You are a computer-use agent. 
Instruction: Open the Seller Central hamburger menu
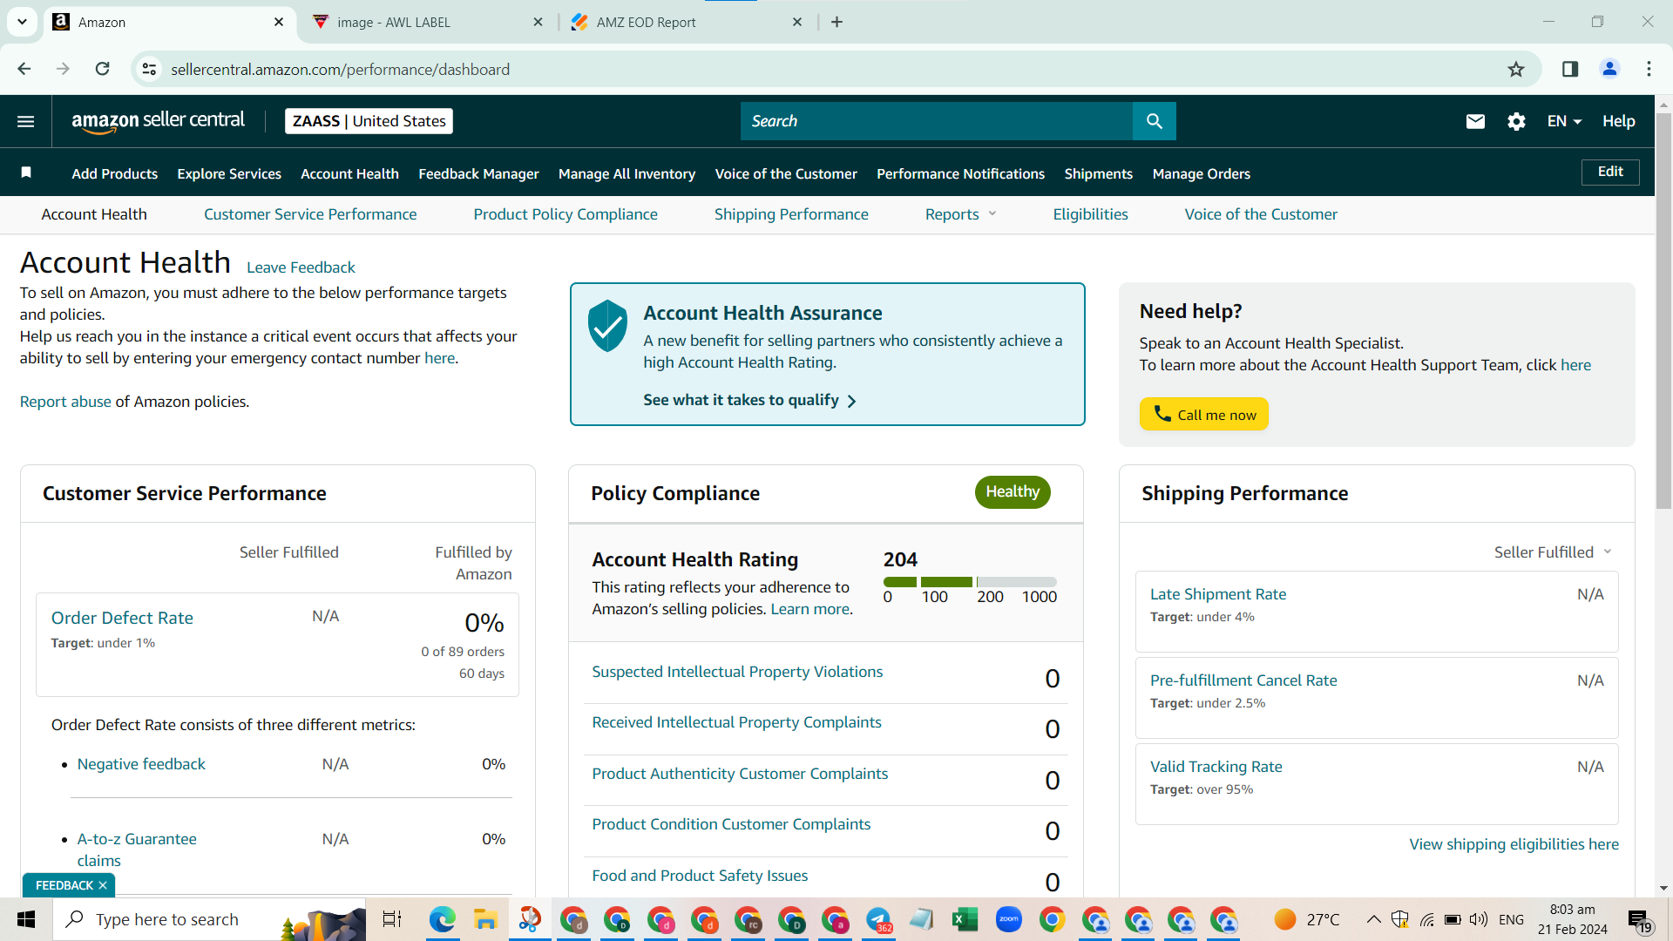(26, 121)
